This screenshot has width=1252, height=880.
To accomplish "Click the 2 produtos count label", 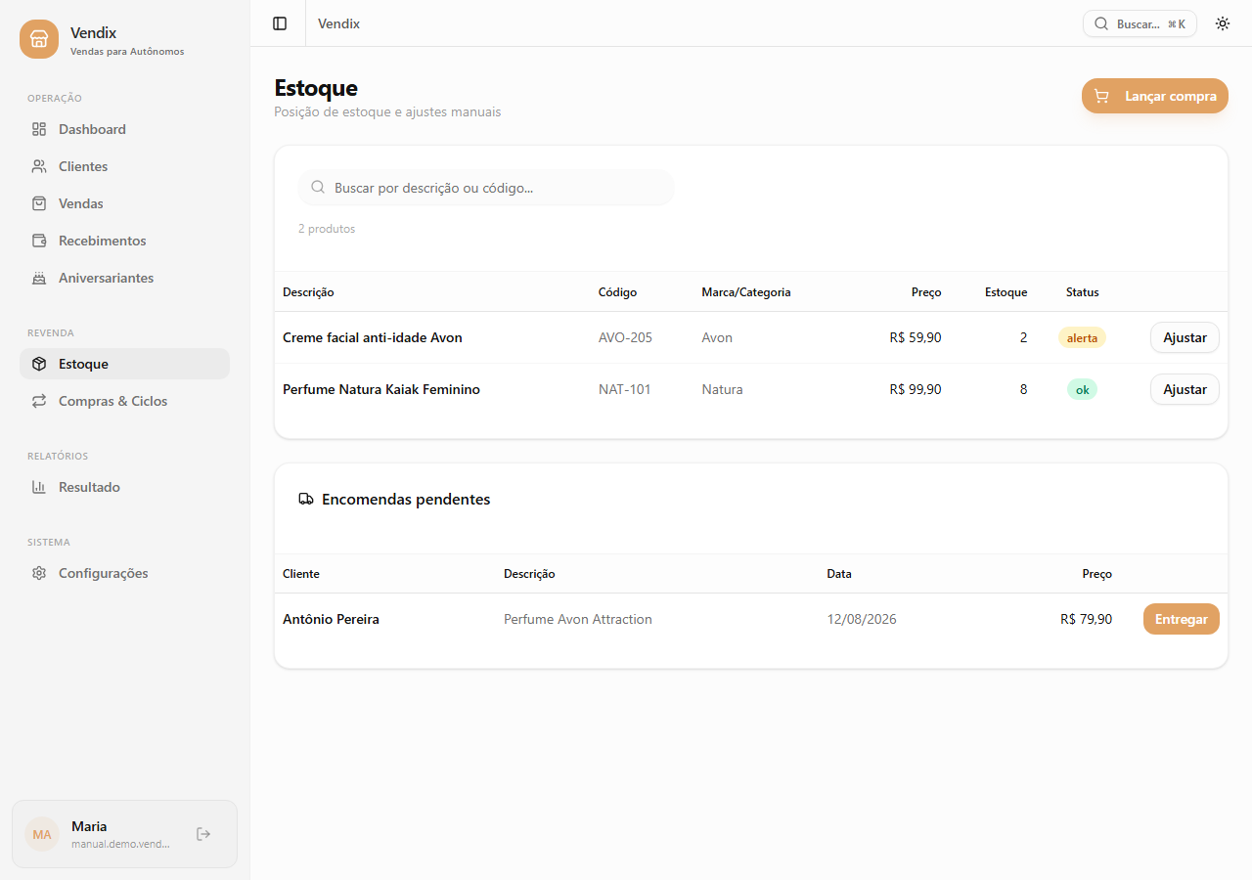I will 327,229.
